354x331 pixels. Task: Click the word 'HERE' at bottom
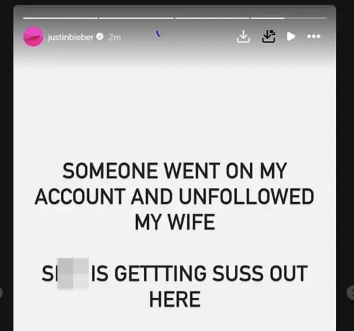pyautogui.click(x=175, y=299)
